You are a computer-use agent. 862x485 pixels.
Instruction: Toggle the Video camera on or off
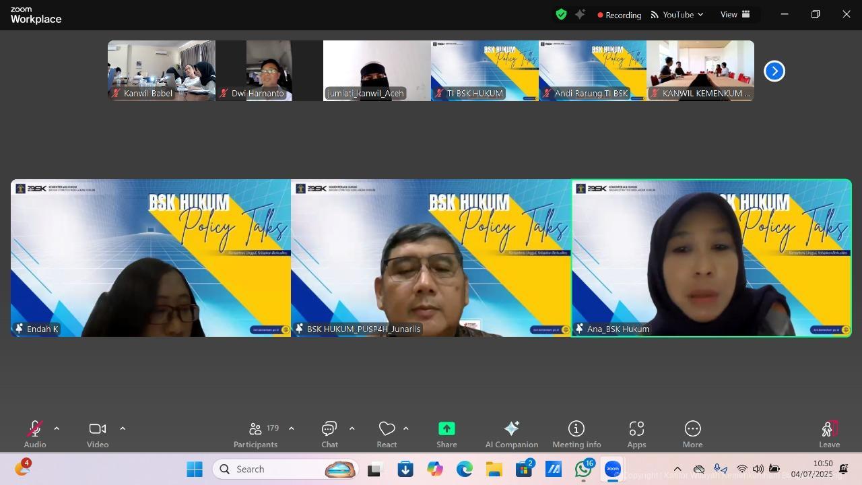click(x=98, y=434)
